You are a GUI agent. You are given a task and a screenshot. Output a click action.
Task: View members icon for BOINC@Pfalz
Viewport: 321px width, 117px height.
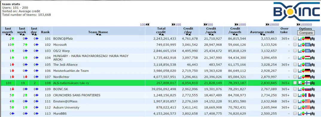[x=312, y=39]
